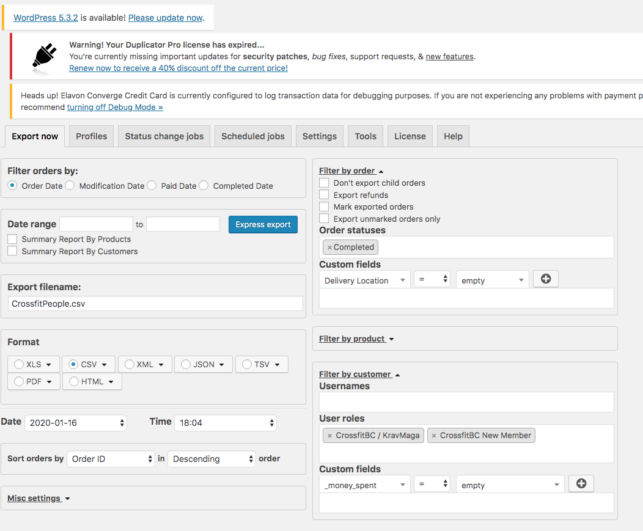The width and height of the screenshot is (643, 531).
Task: Open CSV format options arrow
Action: coord(105,365)
